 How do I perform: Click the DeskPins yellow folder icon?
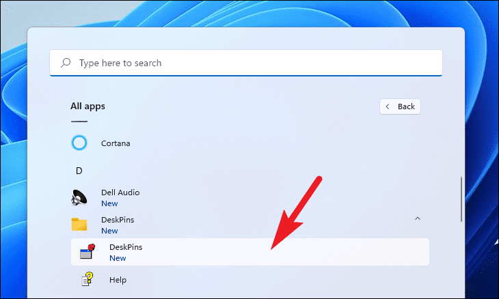79,225
